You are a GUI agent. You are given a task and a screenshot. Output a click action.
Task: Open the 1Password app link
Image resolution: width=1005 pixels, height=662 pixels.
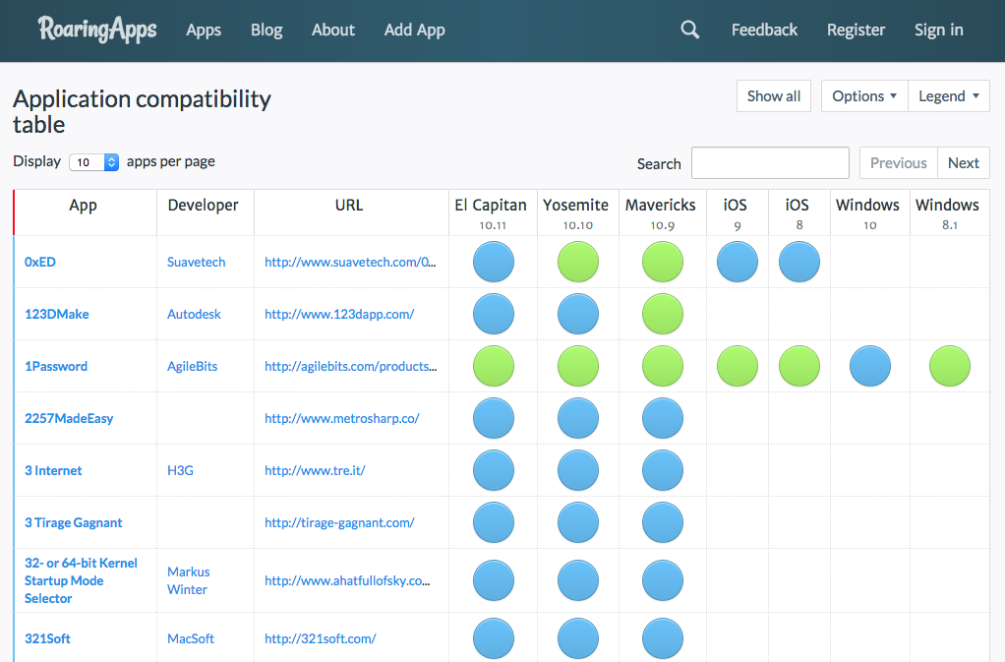click(x=56, y=366)
